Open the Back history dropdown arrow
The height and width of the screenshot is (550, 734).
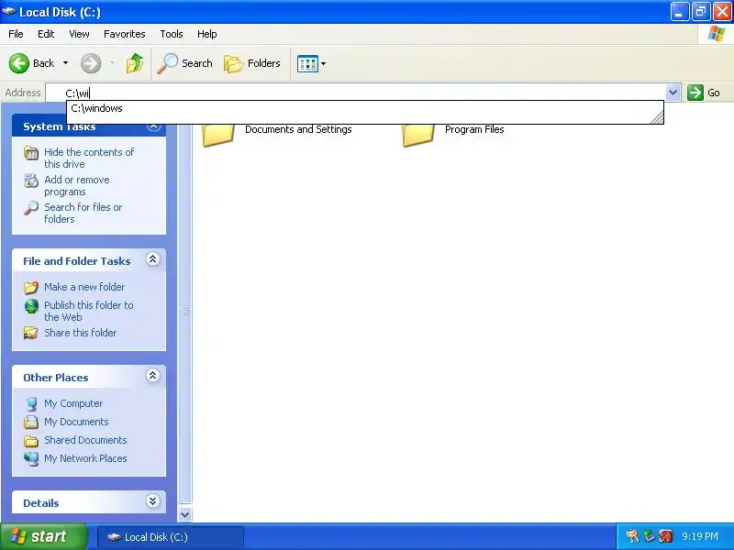[x=65, y=63]
